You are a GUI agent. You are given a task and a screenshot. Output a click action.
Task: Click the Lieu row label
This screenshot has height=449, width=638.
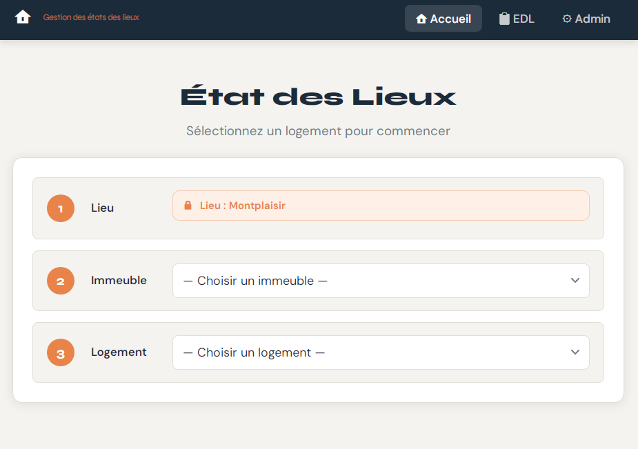102,208
